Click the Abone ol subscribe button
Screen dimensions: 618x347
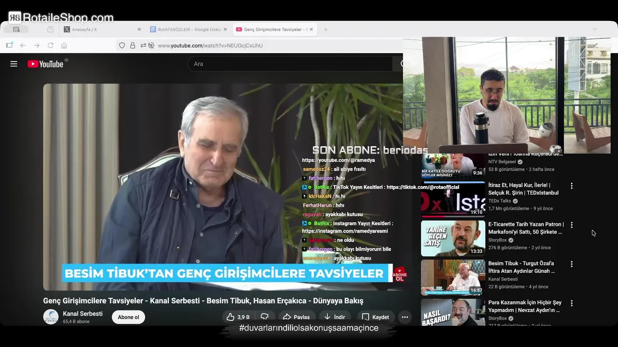point(128,317)
